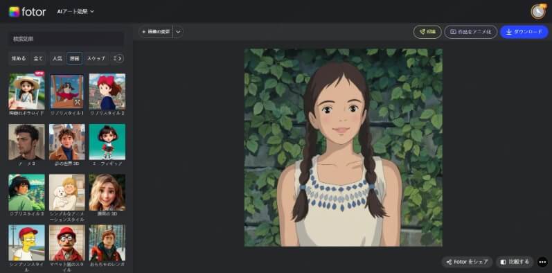The image size is (552, 273).
Task: Click the ジブリスタイル1 label text
Action: coord(67,113)
